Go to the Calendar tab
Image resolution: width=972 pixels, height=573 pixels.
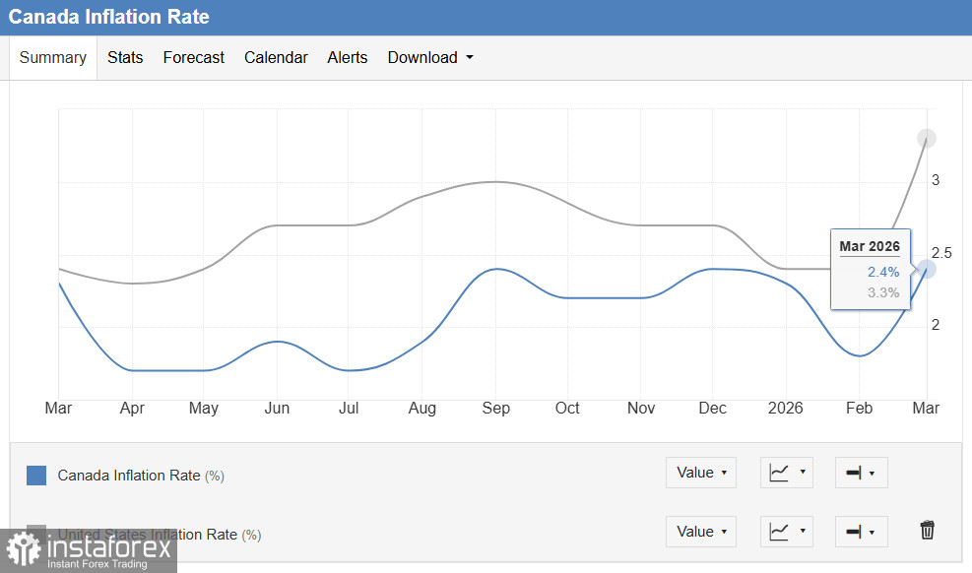(276, 57)
